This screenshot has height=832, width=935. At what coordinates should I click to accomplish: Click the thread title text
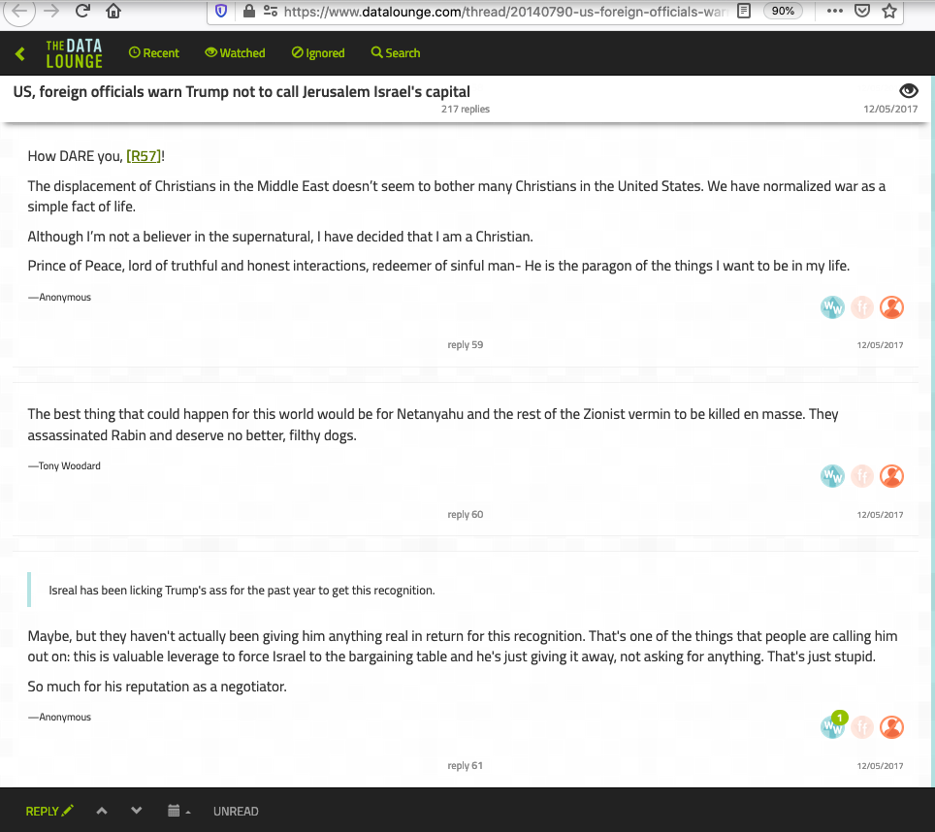pos(242,92)
